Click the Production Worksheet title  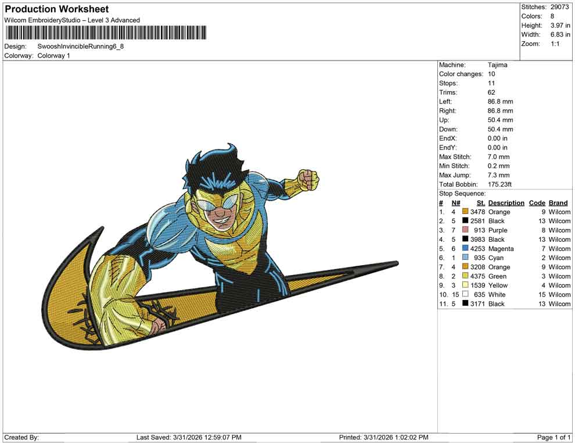click(x=57, y=9)
